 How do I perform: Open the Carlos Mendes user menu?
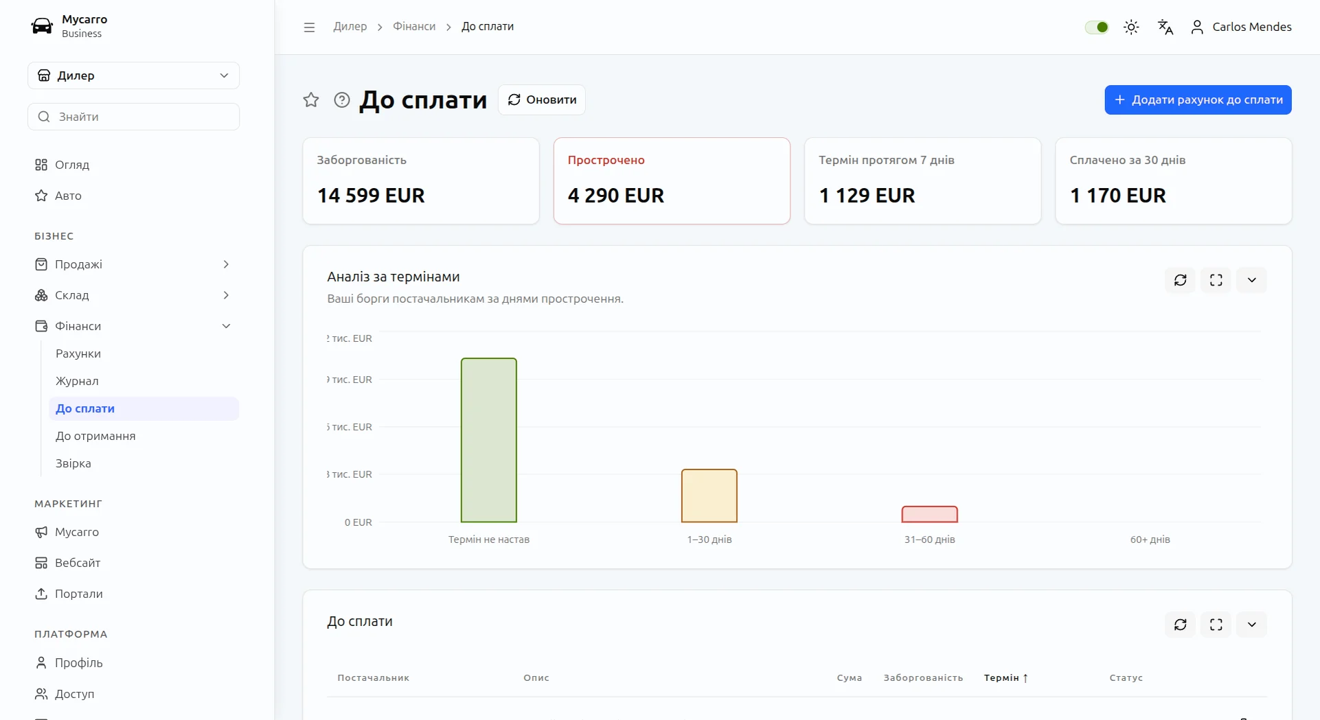coord(1241,27)
